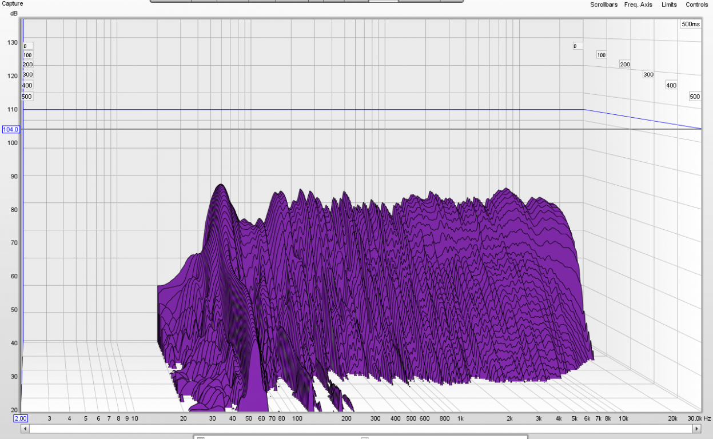
Task: Click the horizontal scrollbar left arrow
Action: point(25,428)
